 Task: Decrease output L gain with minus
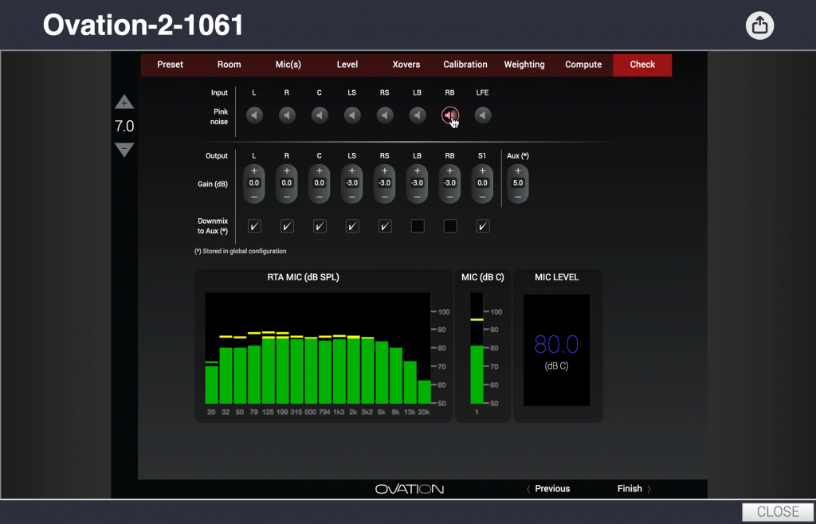254,197
